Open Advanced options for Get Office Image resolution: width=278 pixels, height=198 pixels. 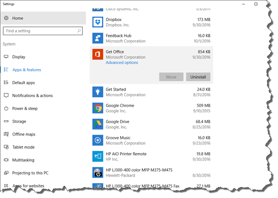click(x=122, y=62)
